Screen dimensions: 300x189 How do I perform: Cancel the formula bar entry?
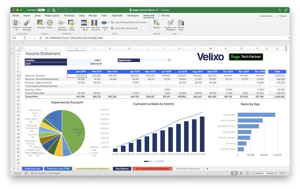30,38
